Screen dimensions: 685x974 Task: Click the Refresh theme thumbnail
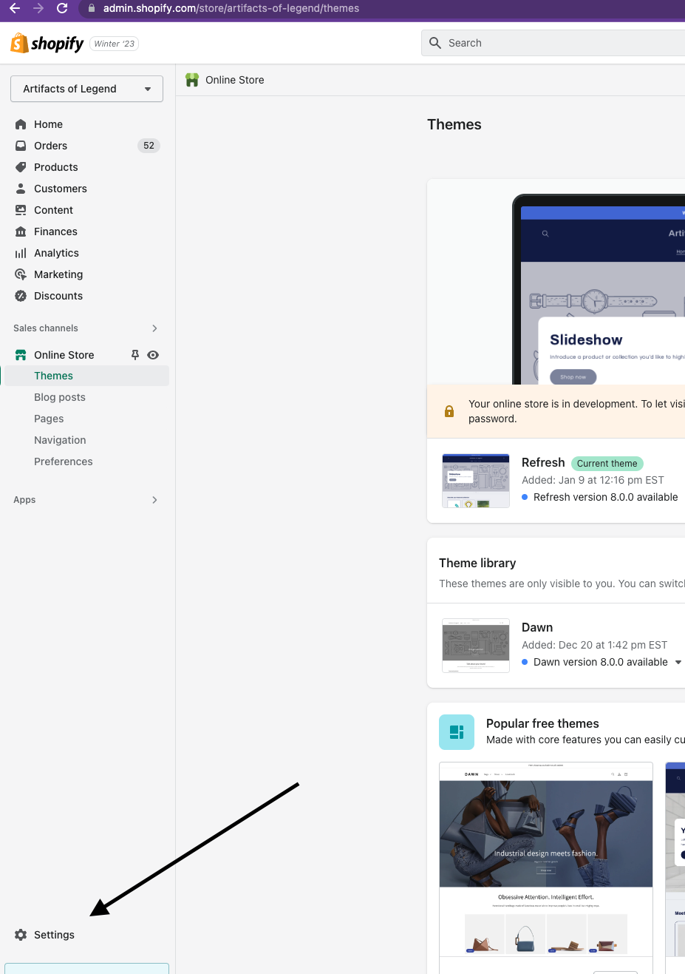476,481
